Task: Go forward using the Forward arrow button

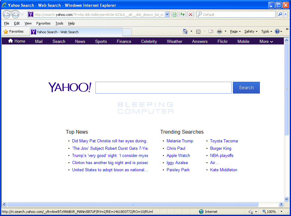Action: pyautogui.click(x=16, y=14)
